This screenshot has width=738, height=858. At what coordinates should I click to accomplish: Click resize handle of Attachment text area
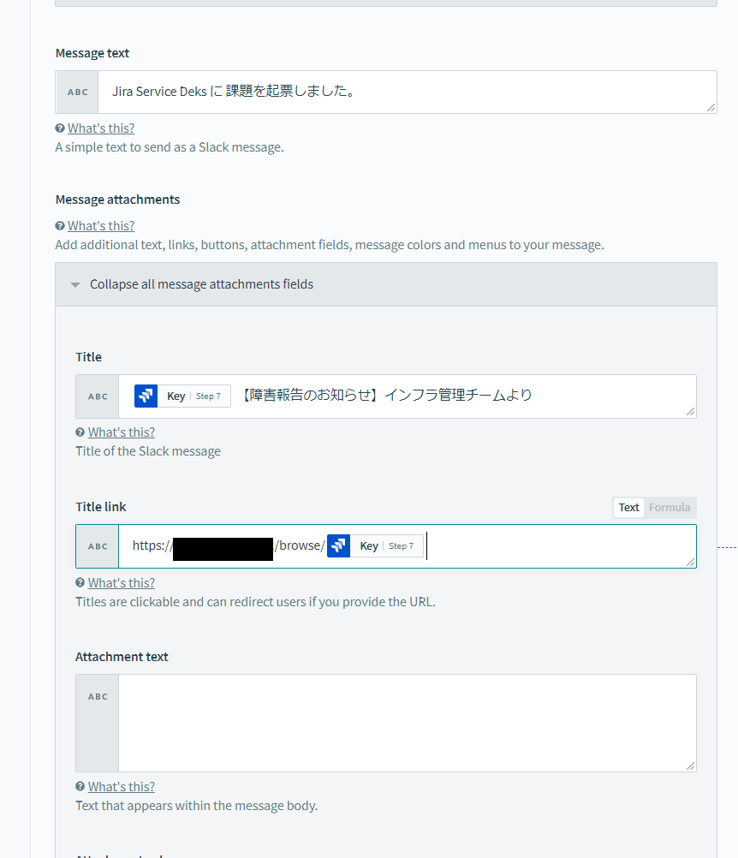[690, 766]
